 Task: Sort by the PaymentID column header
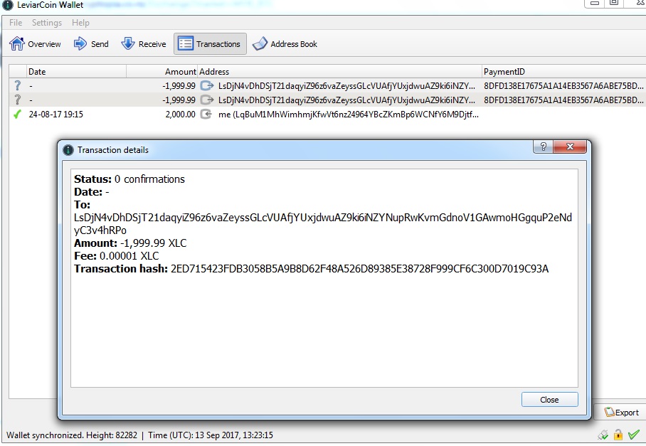pos(563,72)
